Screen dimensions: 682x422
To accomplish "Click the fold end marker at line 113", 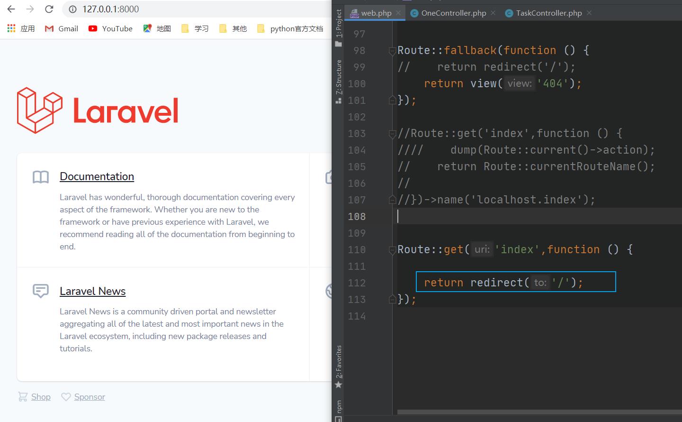I will coord(392,299).
